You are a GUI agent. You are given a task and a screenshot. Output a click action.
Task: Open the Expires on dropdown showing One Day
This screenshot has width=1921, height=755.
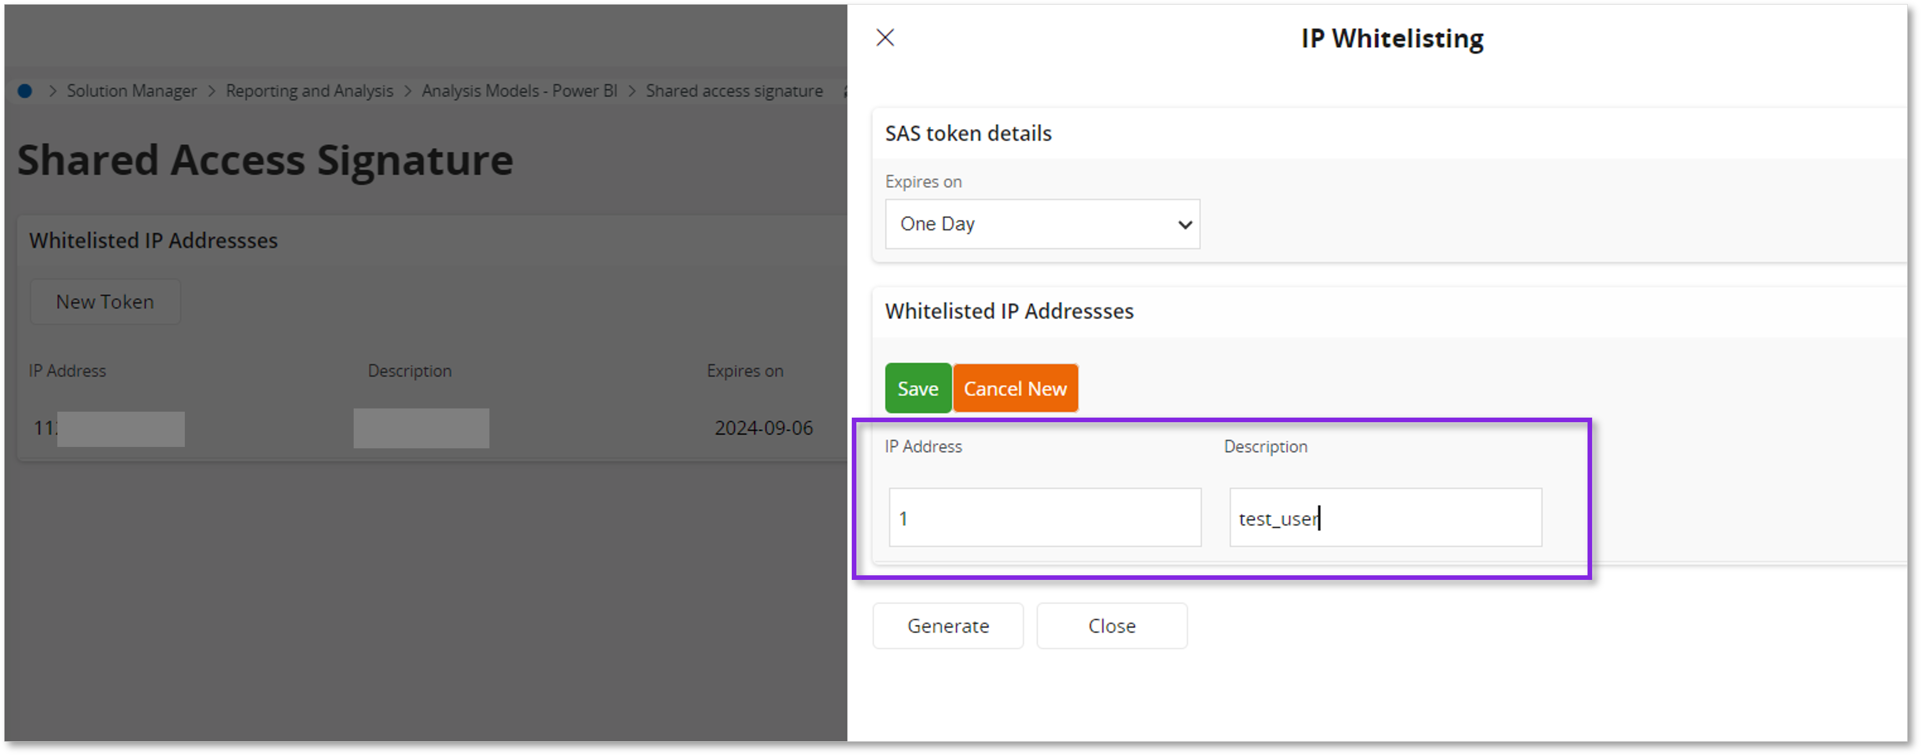[1042, 224]
